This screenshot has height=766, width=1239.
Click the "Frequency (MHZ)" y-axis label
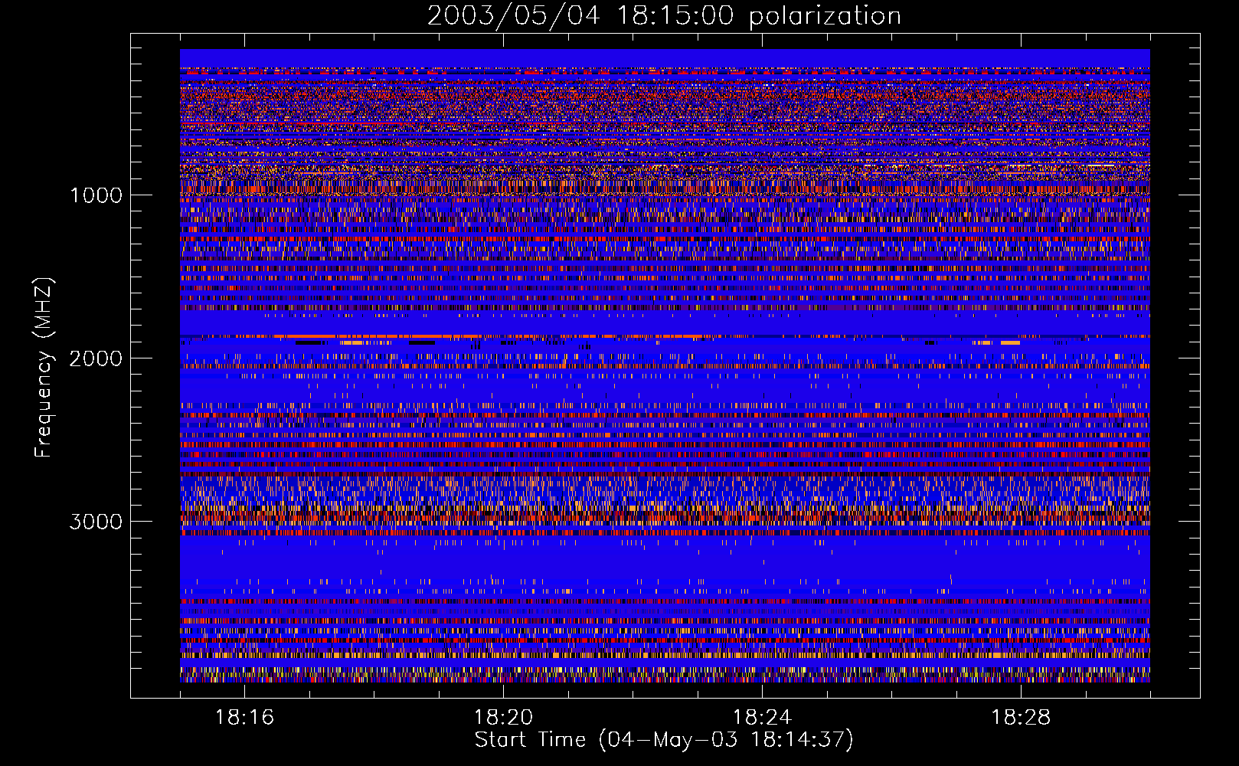pyautogui.click(x=44, y=368)
